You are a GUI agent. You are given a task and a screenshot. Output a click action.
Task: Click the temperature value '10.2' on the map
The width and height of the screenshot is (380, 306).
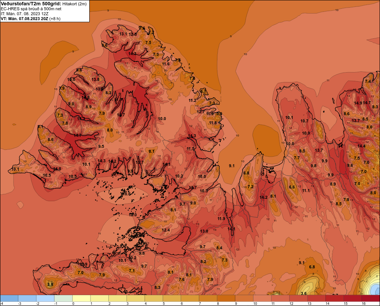179,176
